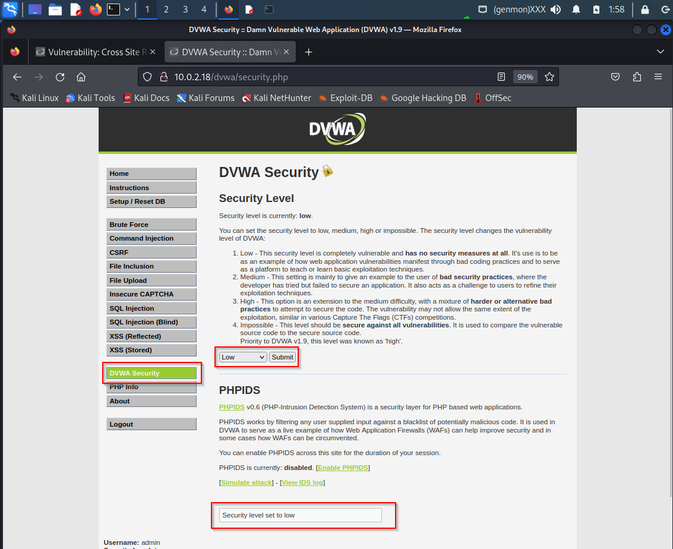Launch the text editor from the top panel
Image resolution: width=673 pixels, height=549 pixels.
point(75,10)
